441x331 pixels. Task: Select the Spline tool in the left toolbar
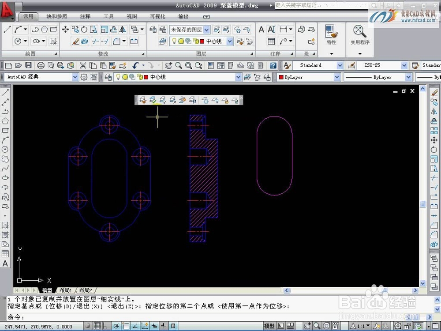[x=5, y=168]
